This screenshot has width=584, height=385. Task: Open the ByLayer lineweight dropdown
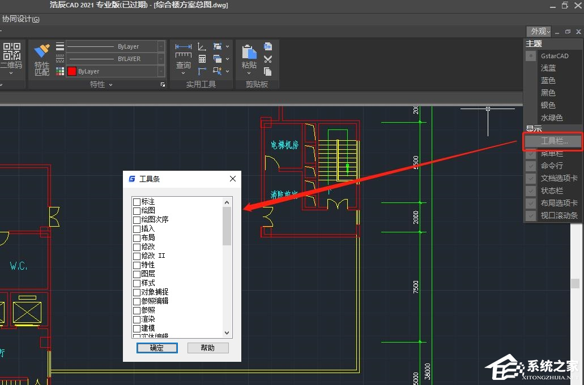pyautogui.click(x=116, y=46)
